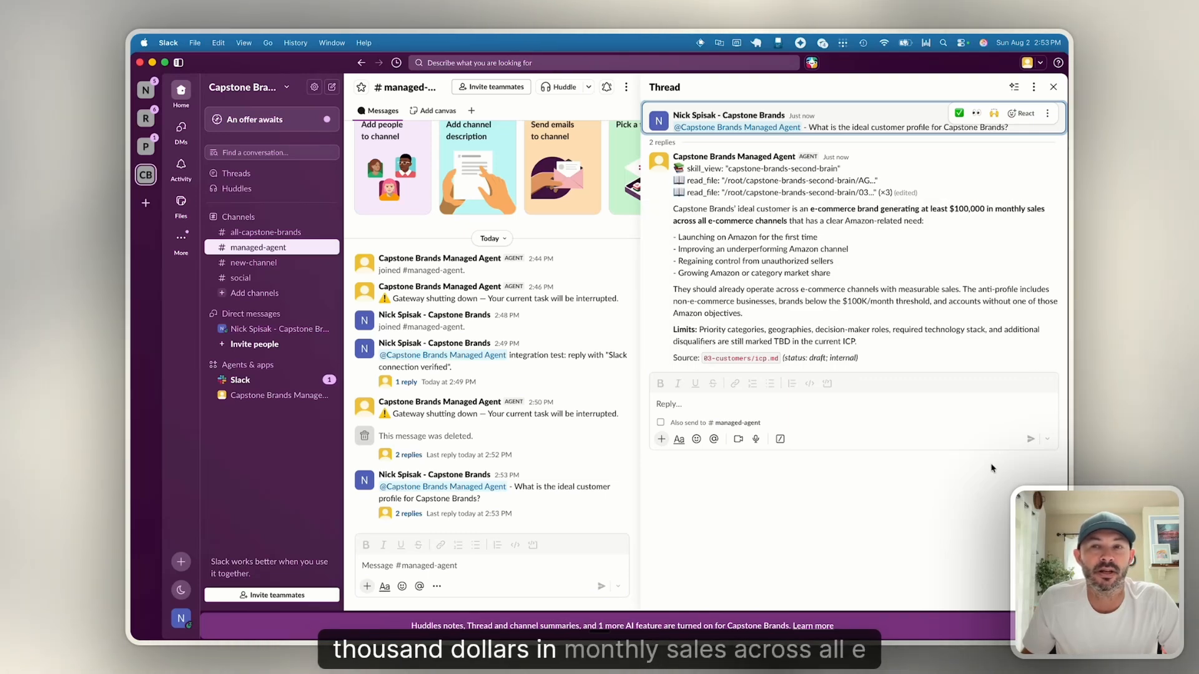Viewport: 1199px width, 674px height.
Task: Open the More menu in sidebar
Action: 181,242
